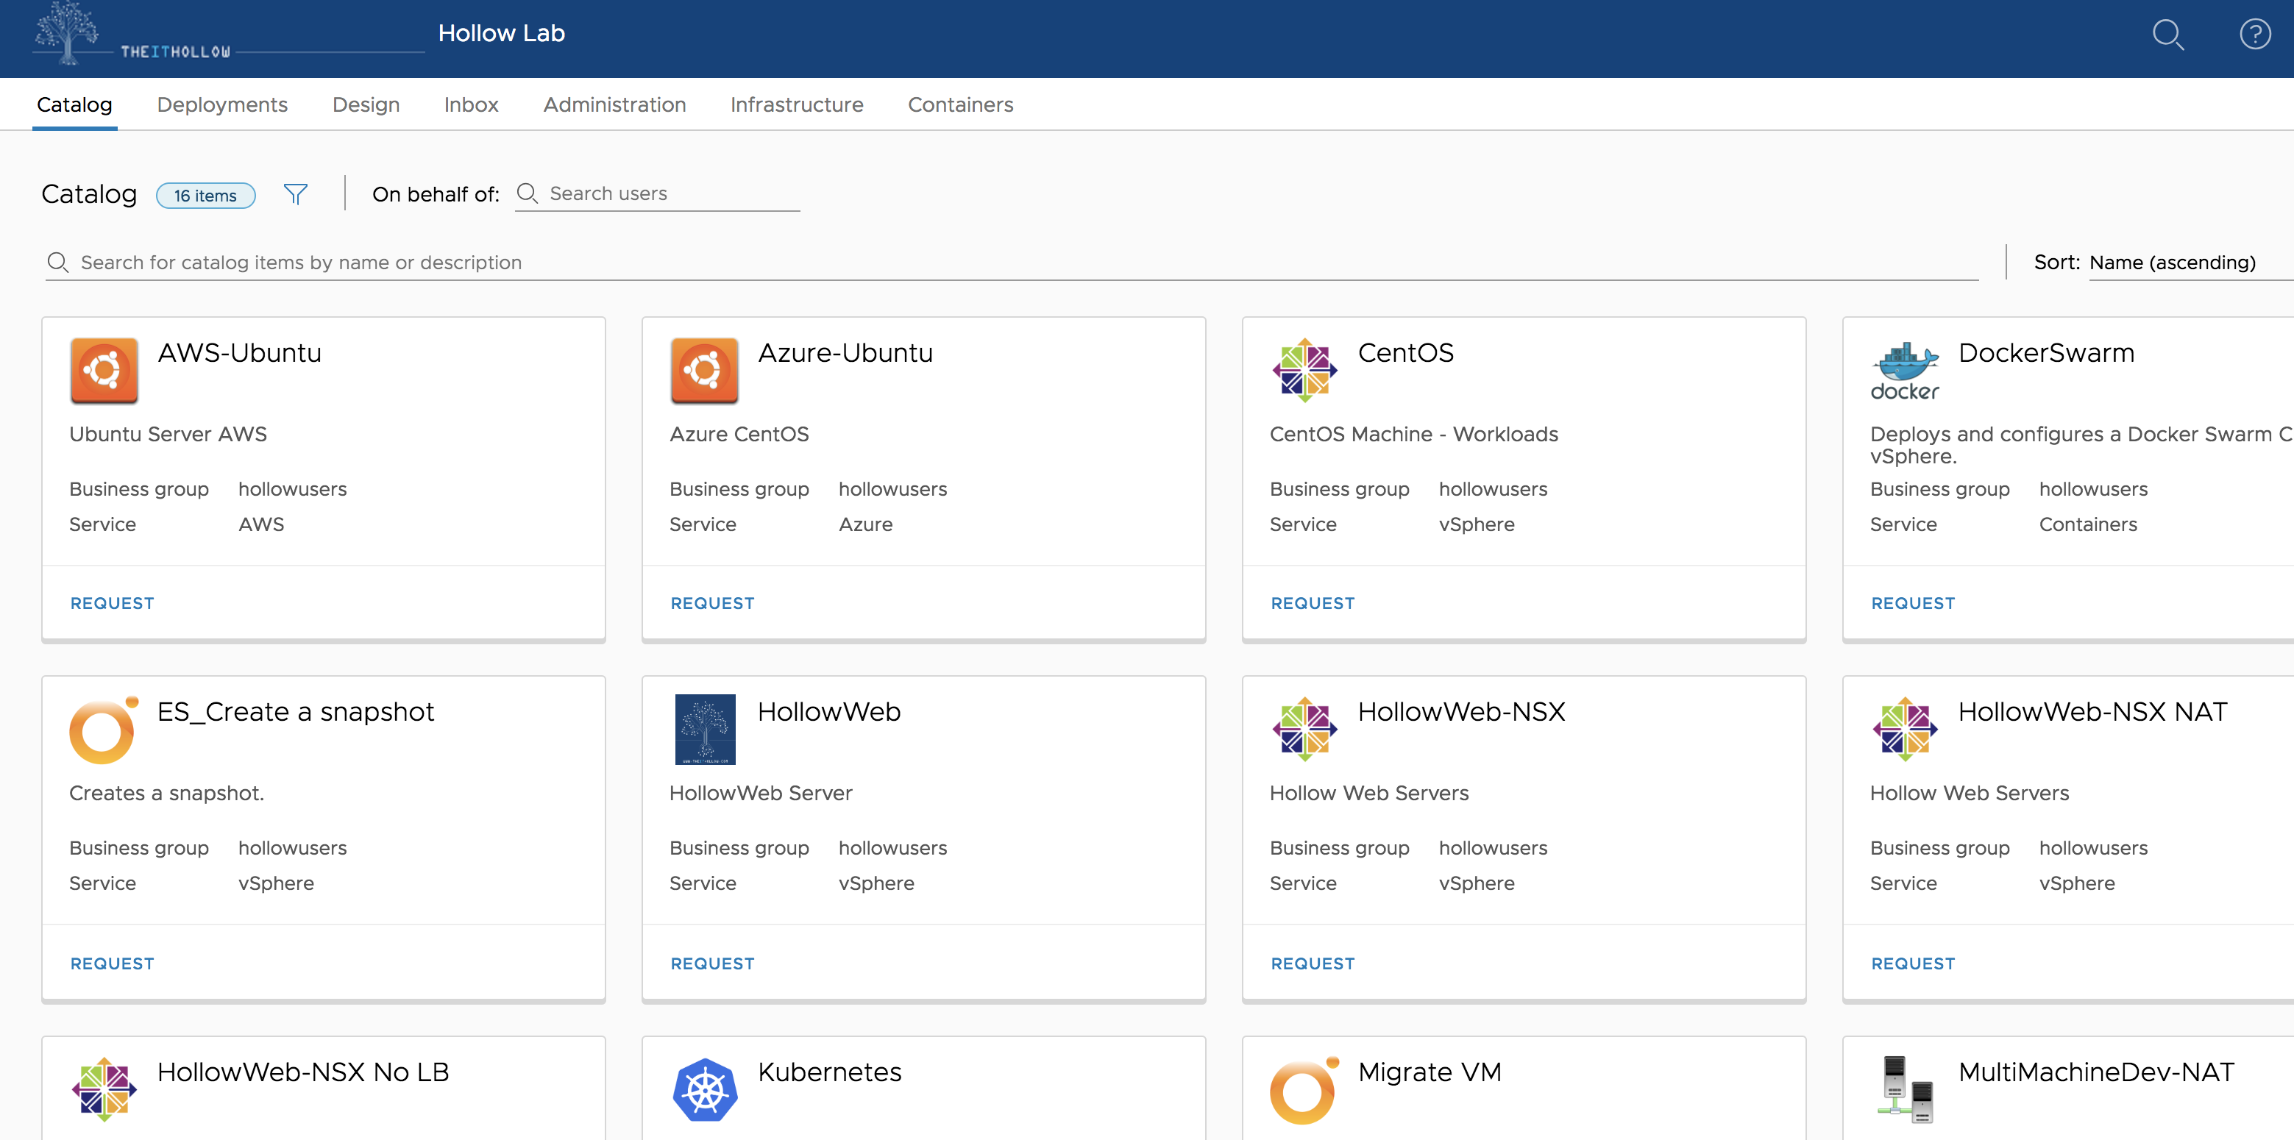Open the Sort Name (ascending) dropdown
Viewport: 2294px width, 1140px height.
pyautogui.click(x=2171, y=263)
